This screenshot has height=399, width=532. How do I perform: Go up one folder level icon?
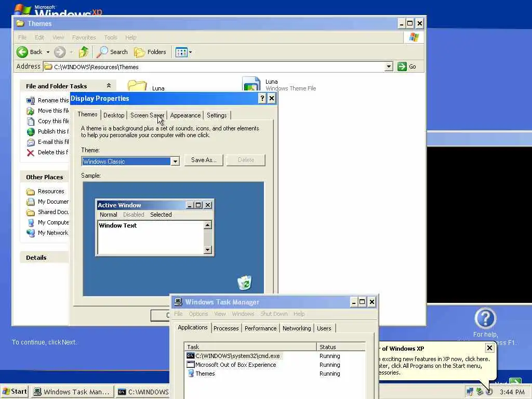(x=84, y=52)
